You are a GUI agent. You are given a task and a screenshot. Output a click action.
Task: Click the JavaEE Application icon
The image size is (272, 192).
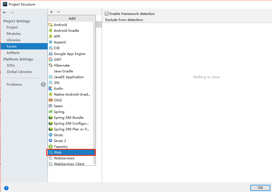pyautogui.click(x=51, y=77)
